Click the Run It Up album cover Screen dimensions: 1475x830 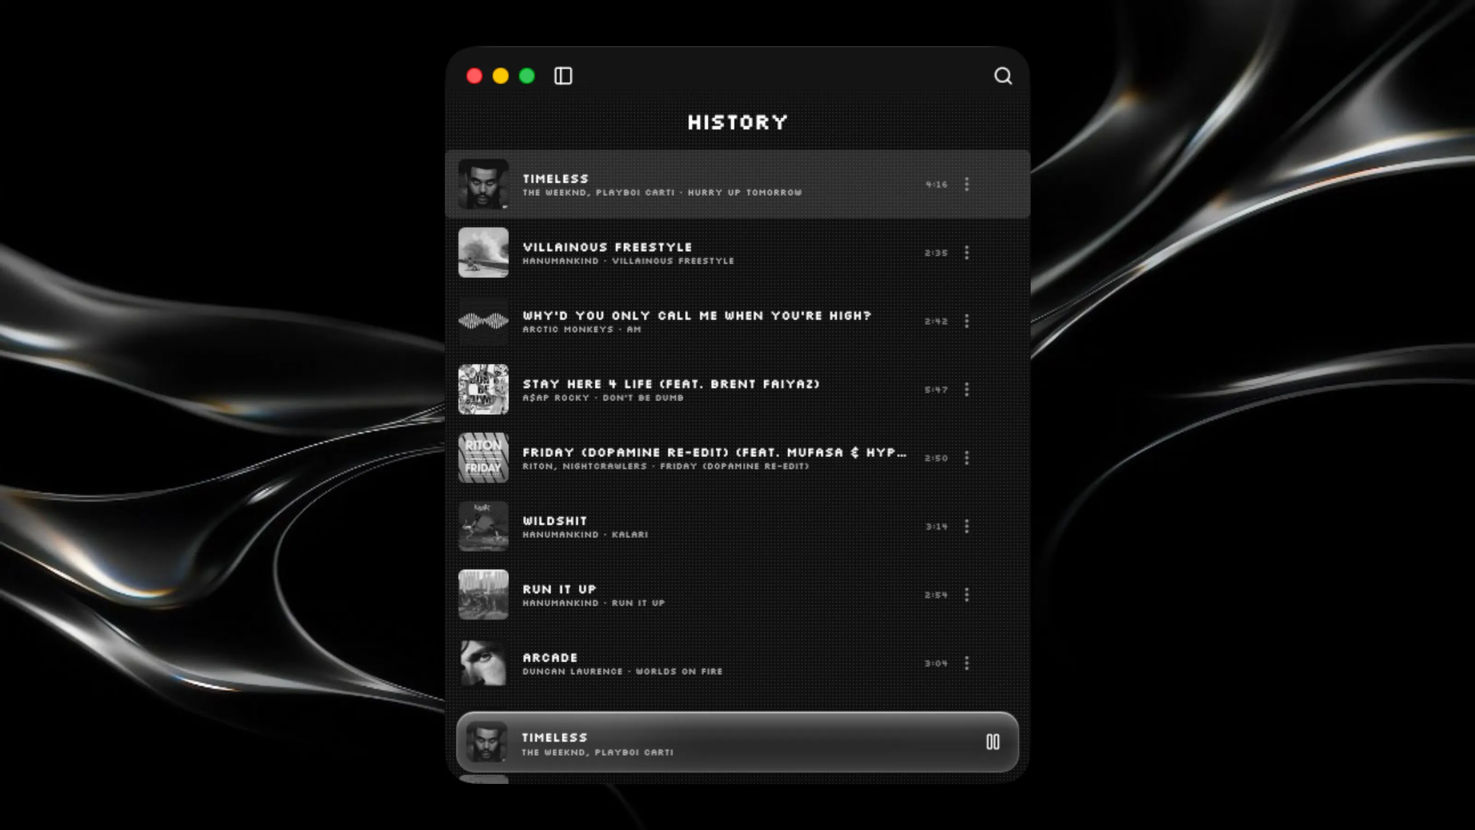pyautogui.click(x=483, y=594)
